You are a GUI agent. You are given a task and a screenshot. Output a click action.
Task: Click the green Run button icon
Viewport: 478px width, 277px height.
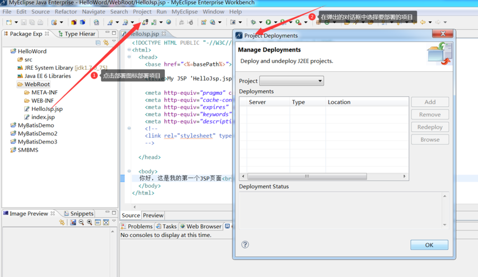[268, 22]
